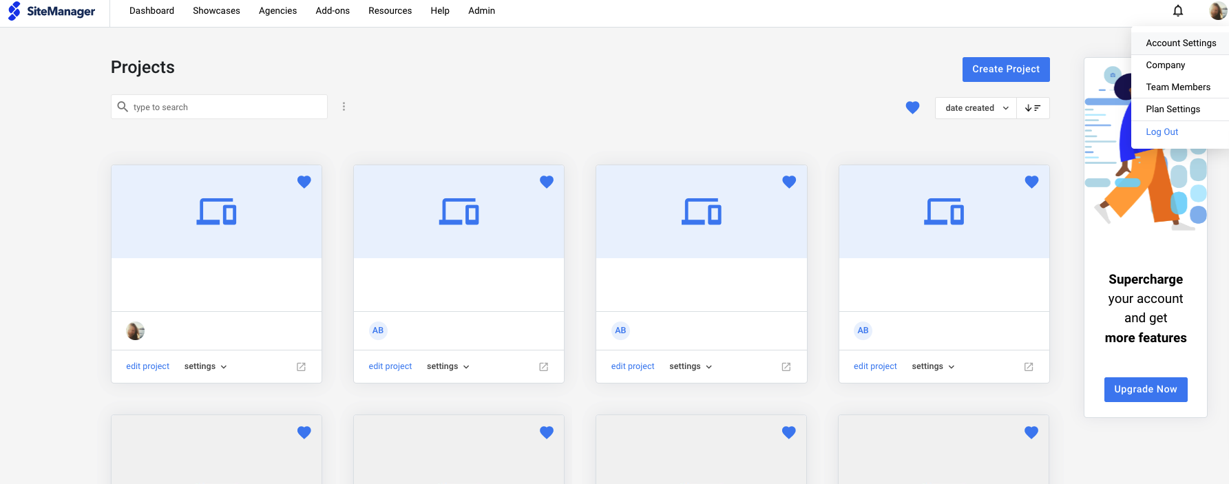1229x484 pixels.
Task: Click the magnifier icon in search box
Action: pyautogui.click(x=123, y=107)
